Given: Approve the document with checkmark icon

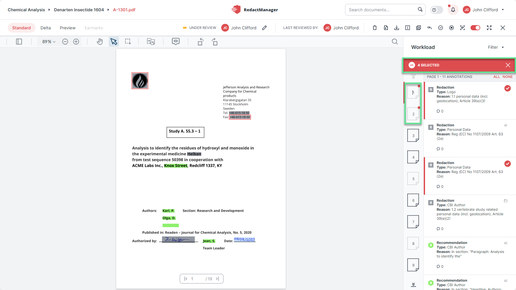Looking at the screenshot, I should pos(441,28).
